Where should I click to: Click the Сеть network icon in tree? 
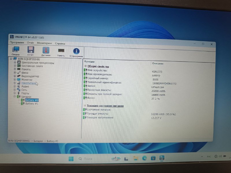pos(19,90)
